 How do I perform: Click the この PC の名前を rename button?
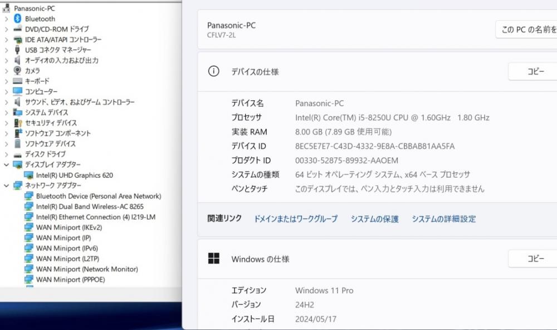tap(526, 29)
